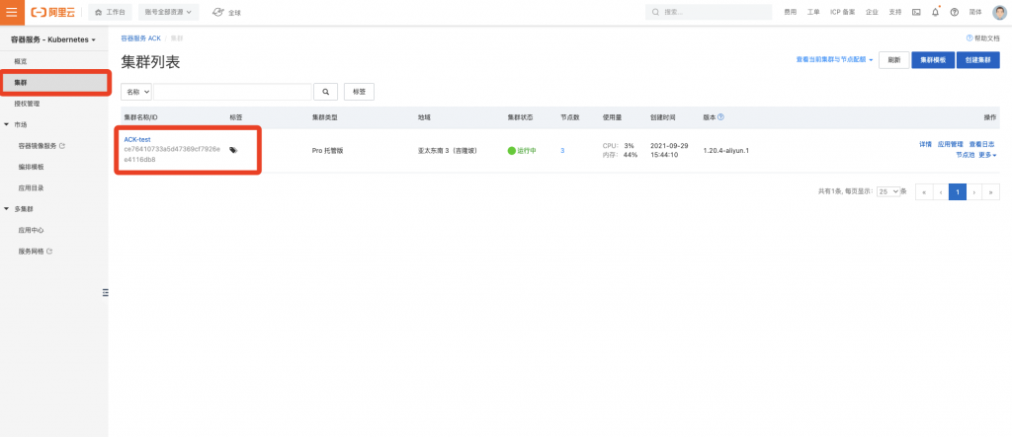The width and height of the screenshot is (1012, 437).
Task: Open the orange hamburger main menu
Action: click(12, 12)
